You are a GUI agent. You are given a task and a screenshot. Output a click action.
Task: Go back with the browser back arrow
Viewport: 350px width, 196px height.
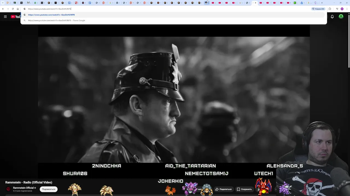[3, 9]
